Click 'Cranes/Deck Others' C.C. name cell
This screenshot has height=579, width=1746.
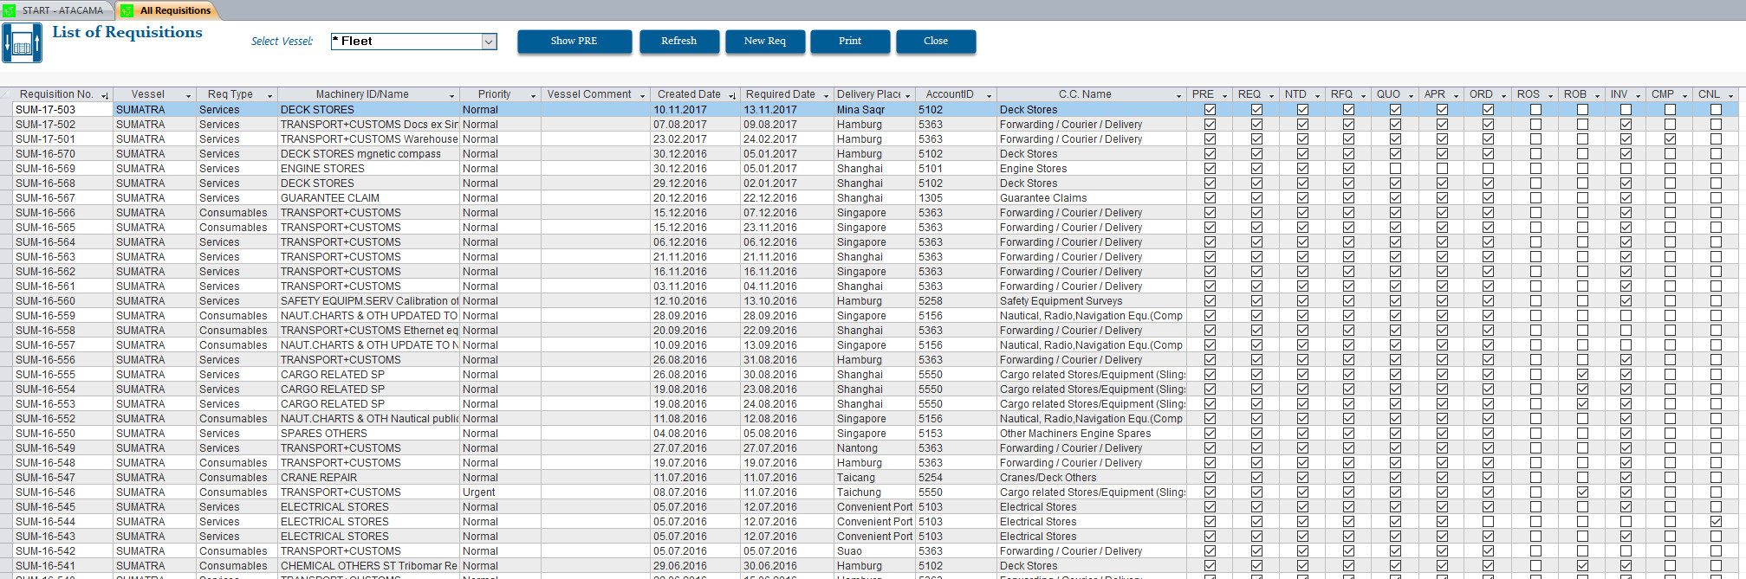point(1092,478)
